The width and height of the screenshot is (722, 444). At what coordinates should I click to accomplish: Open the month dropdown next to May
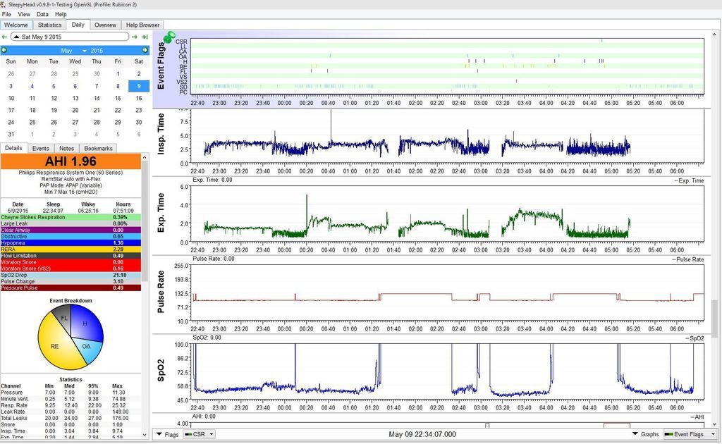pyautogui.click(x=85, y=51)
